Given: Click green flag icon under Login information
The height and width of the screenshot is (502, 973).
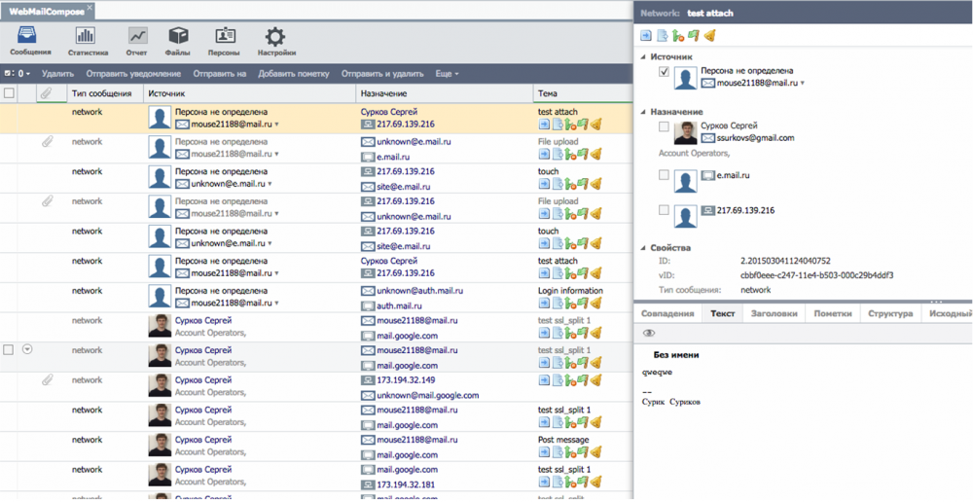Looking at the screenshot, I should (x=583, y=303).
